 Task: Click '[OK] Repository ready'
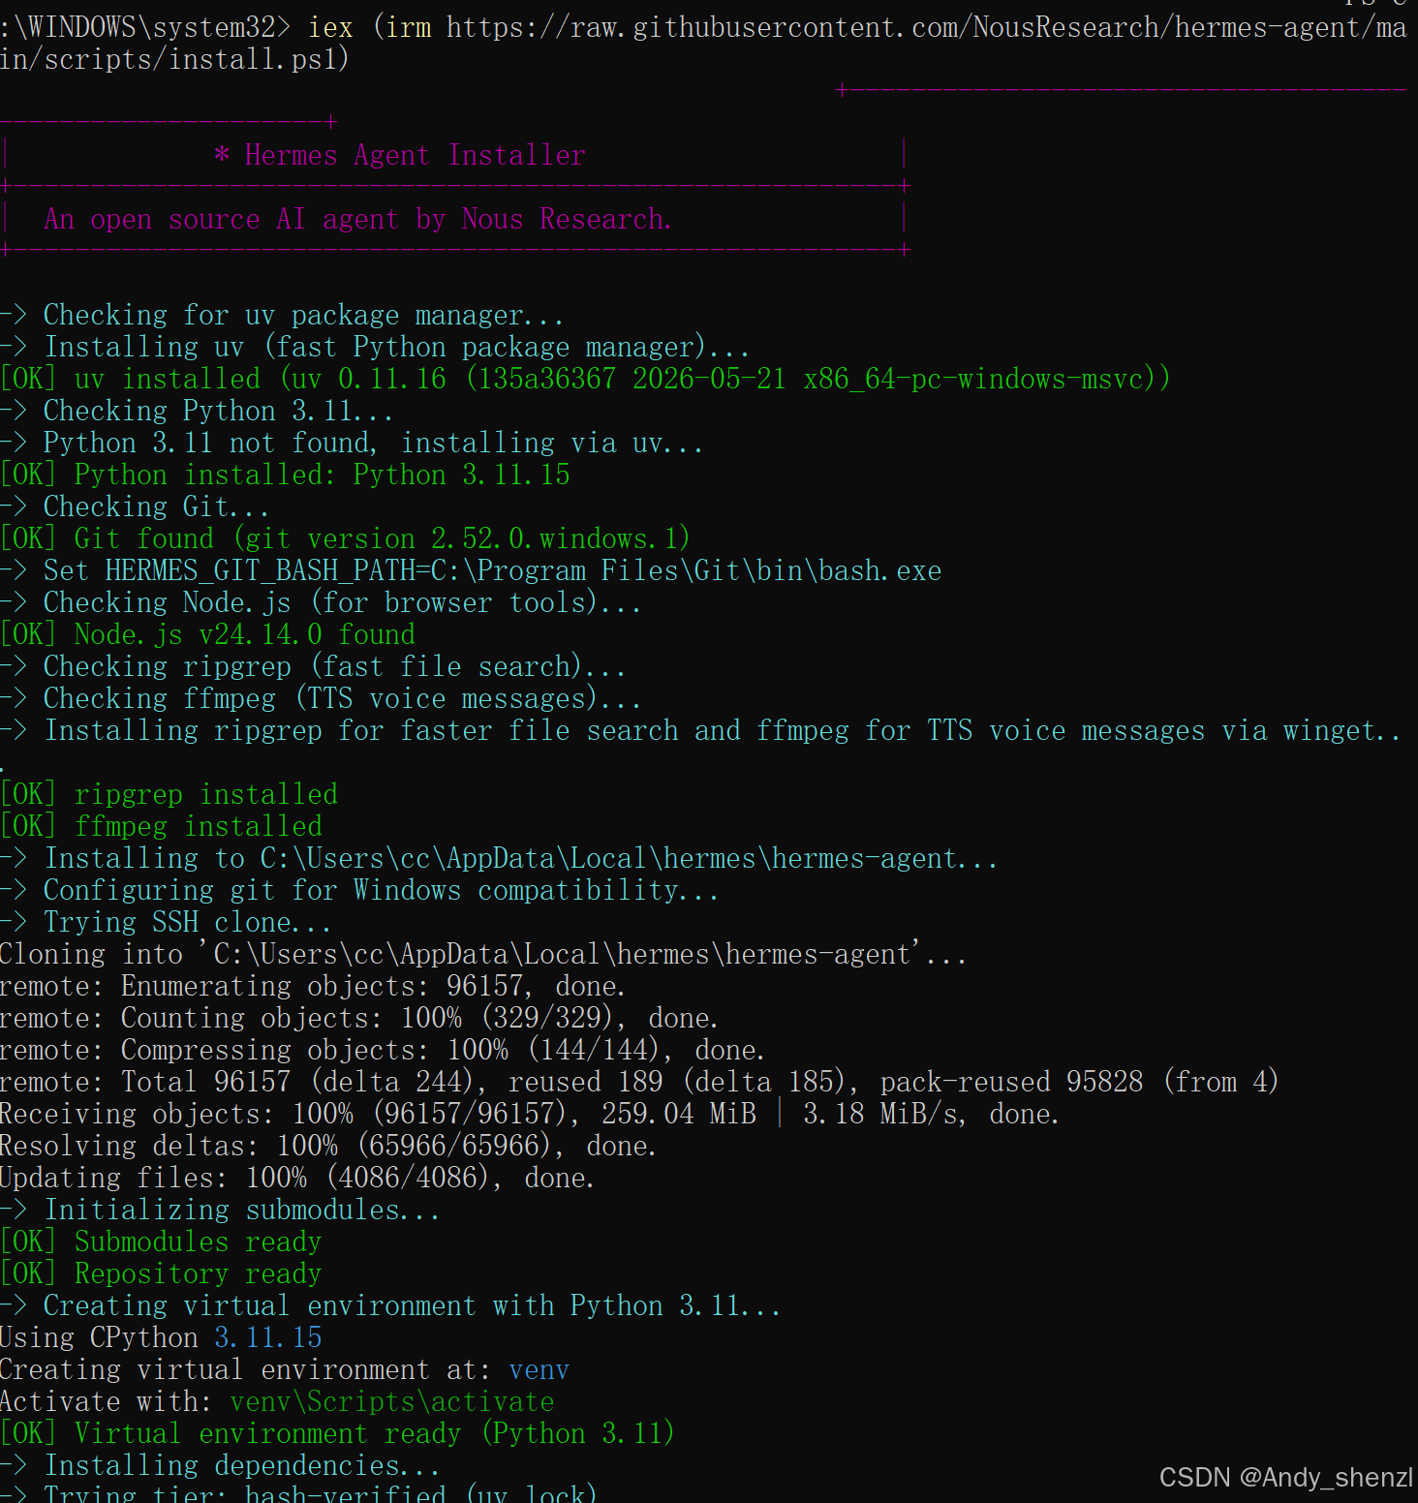click(x=162, y=1273)
